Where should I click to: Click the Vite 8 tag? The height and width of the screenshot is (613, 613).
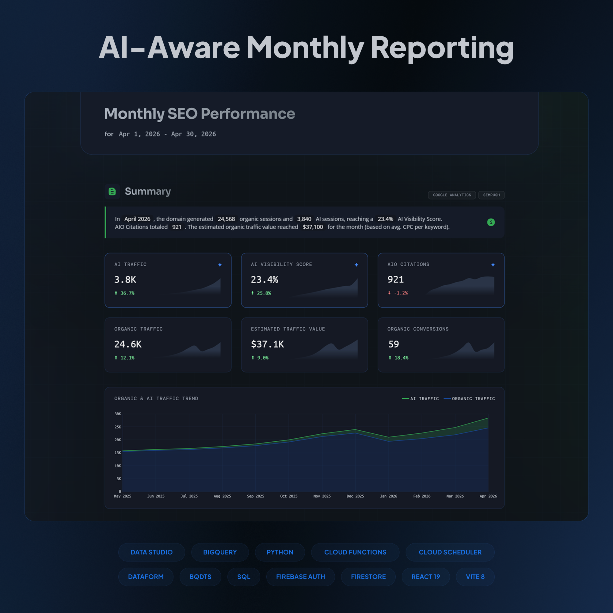[475, 577]
